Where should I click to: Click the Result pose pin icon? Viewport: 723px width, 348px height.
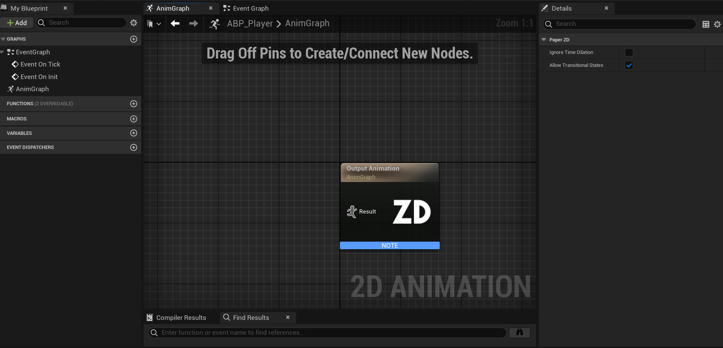point(352,212)
